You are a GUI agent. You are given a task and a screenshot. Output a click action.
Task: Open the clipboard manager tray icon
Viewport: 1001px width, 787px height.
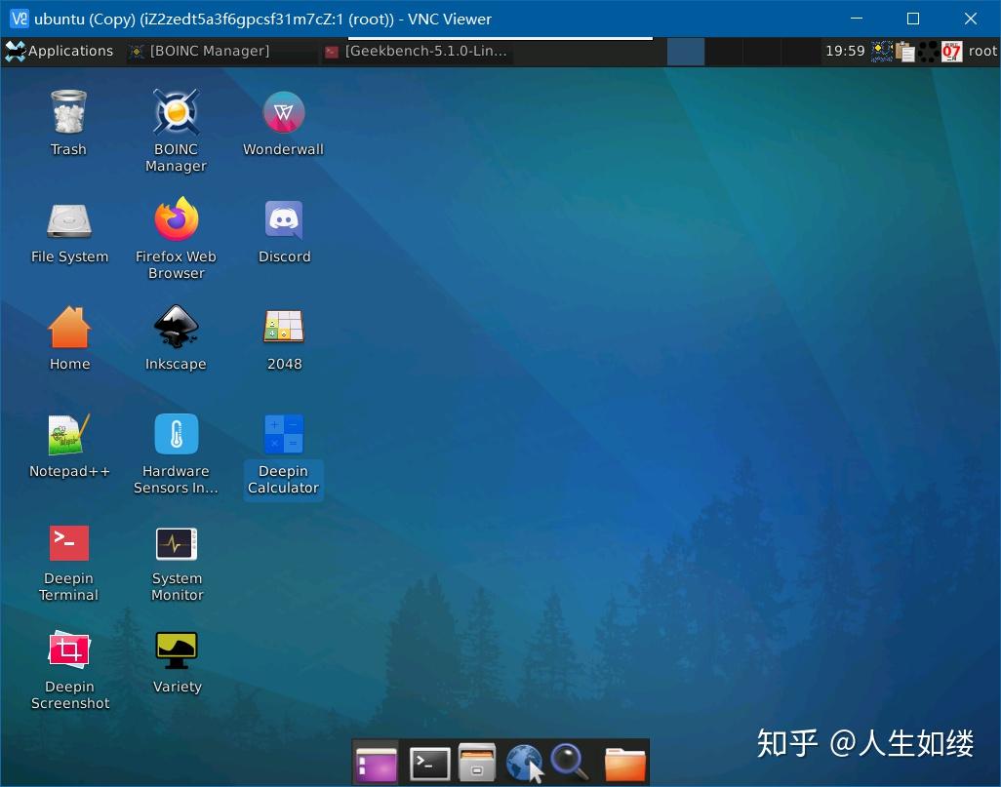(x=905, y=51)
